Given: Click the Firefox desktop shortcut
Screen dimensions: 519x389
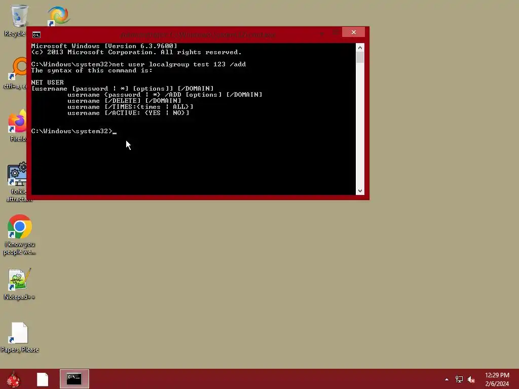Looking at the screenshot, I should coord(17,125).
